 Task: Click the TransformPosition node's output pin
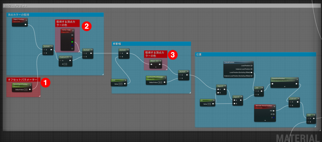[296, 83]
